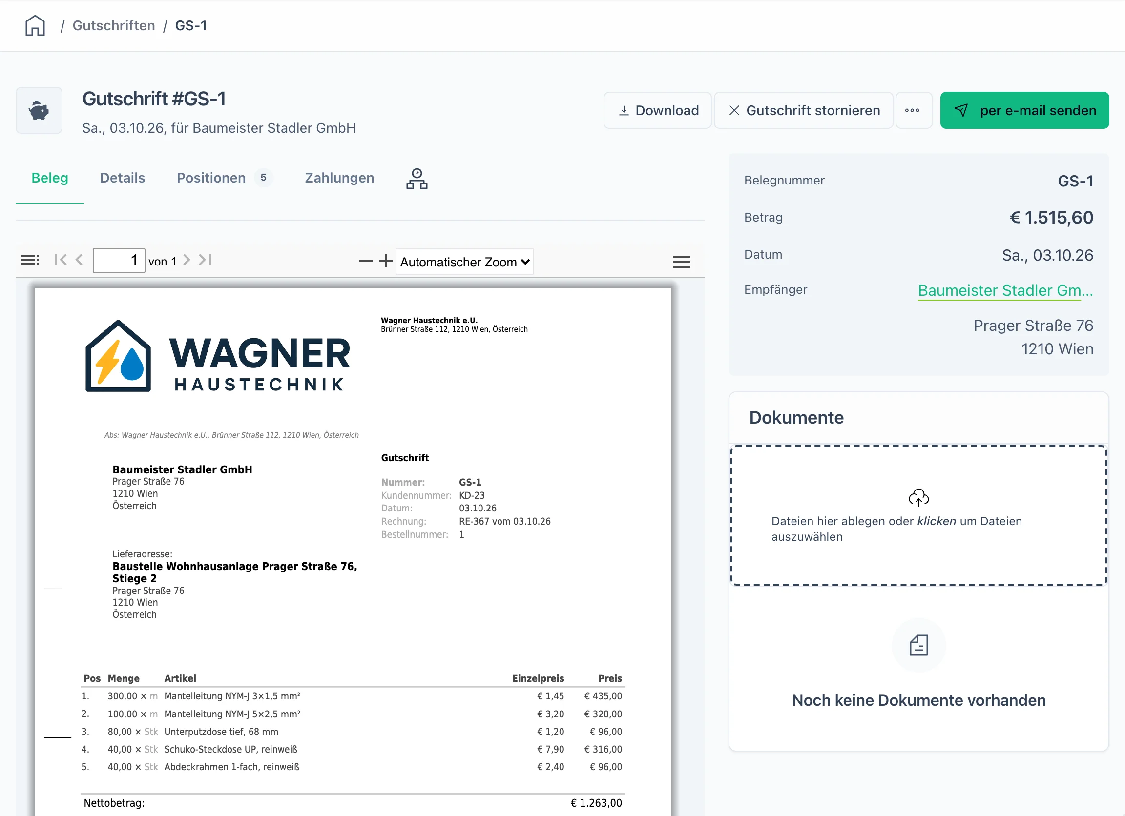Send credit note per e-mail
The height and width of the screenshot is (816, 1125).
pos(1024,110)
